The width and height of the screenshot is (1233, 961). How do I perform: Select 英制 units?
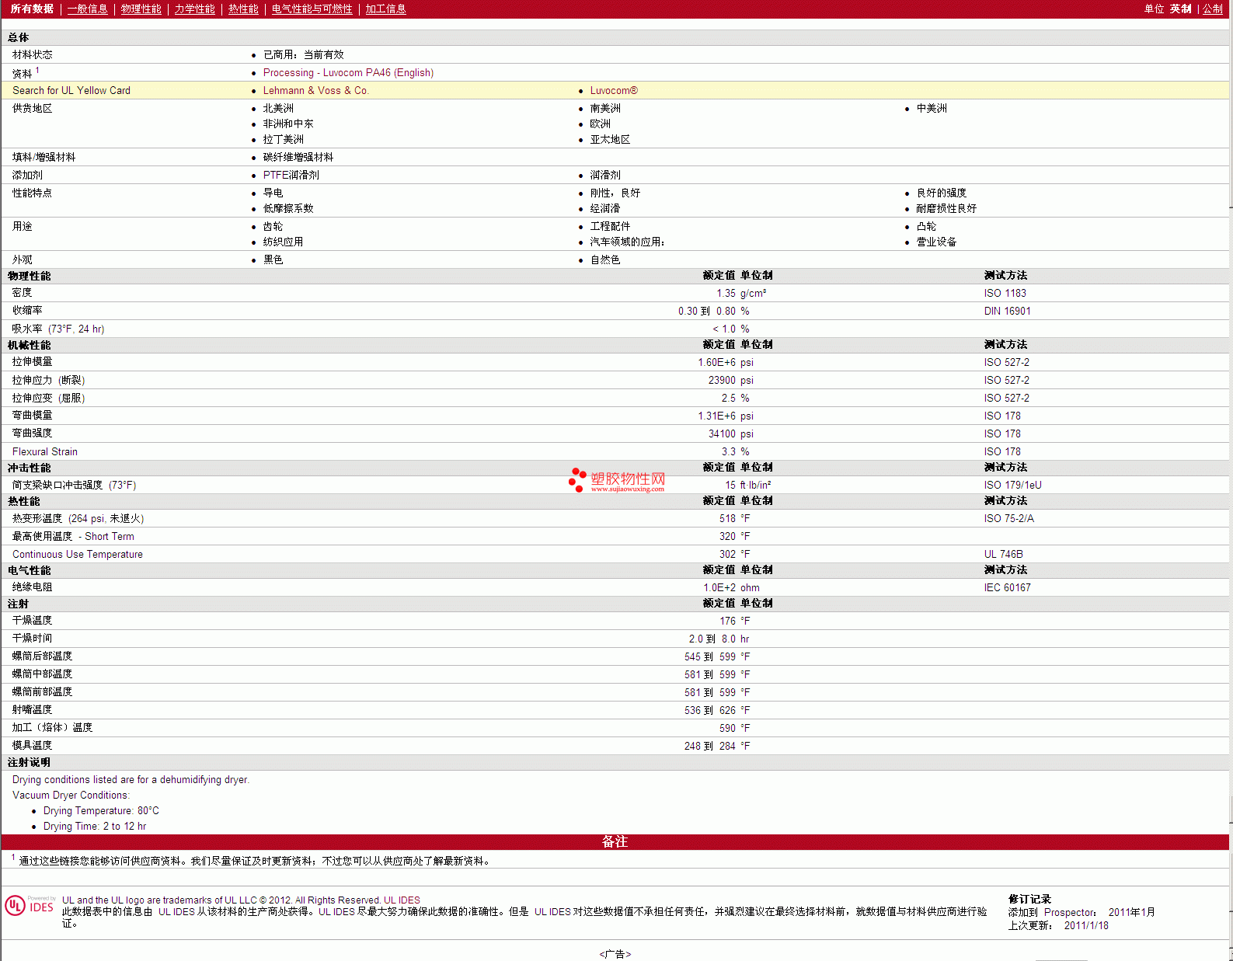(x=1180, y=9)
